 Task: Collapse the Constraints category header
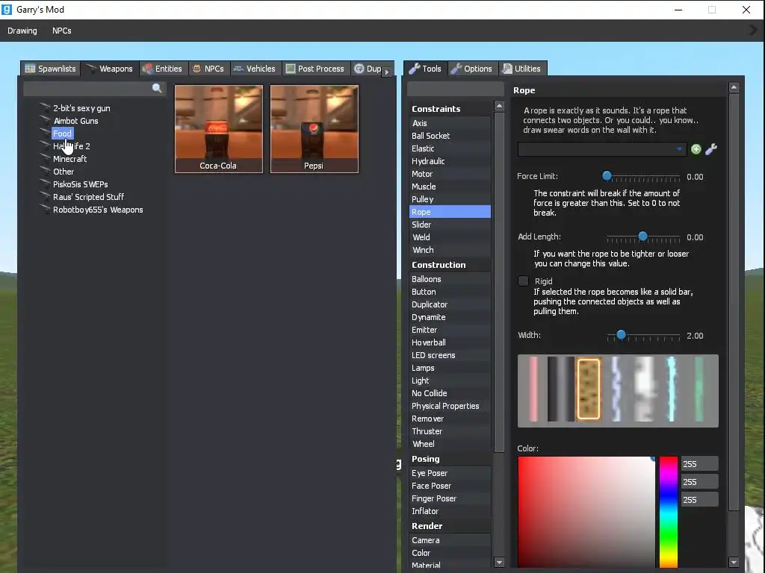pyautogui.click(x=450, y=109)
